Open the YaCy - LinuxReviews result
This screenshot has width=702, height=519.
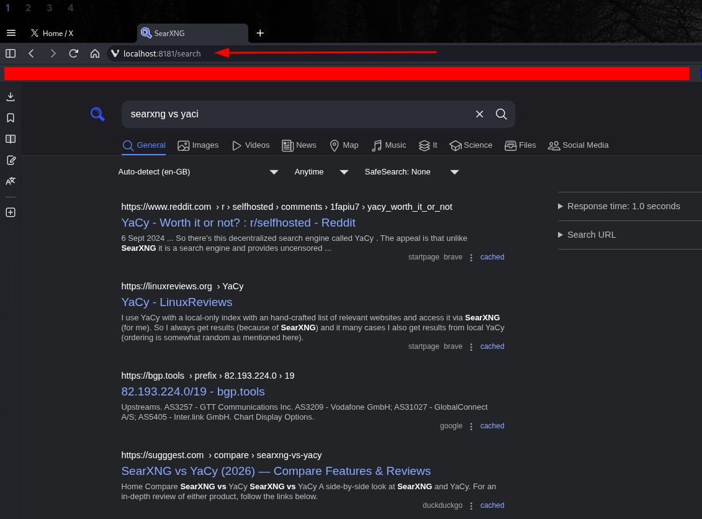click(x=177, y=302)
